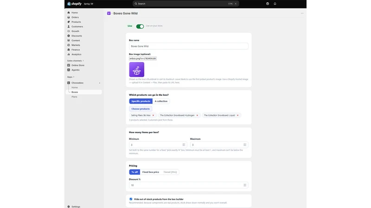
Task: Uncheck Hide out-of-stock products checkbox
Action: point(131,199)
